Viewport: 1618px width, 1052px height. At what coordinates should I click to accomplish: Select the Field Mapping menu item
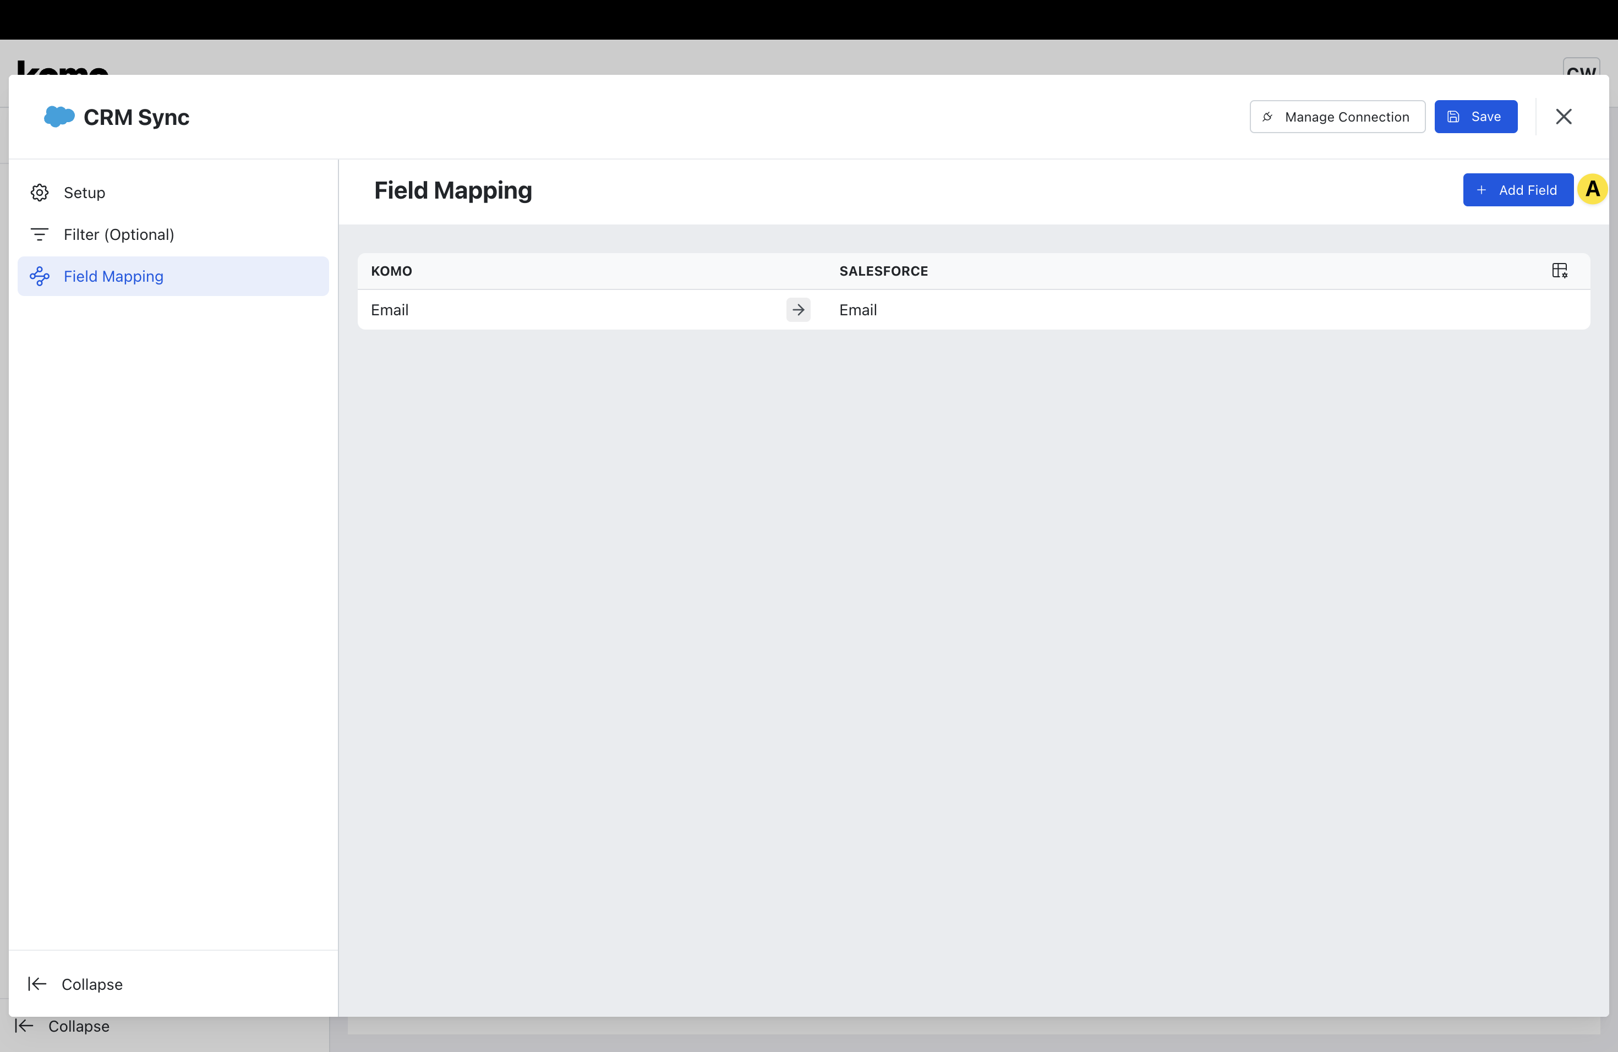pyautogui.click(x=113, y=277)
